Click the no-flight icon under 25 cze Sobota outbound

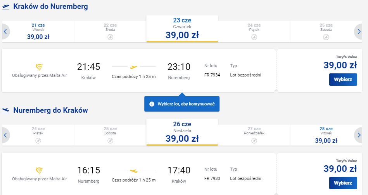pyautogui.click(x=326, y=37)
